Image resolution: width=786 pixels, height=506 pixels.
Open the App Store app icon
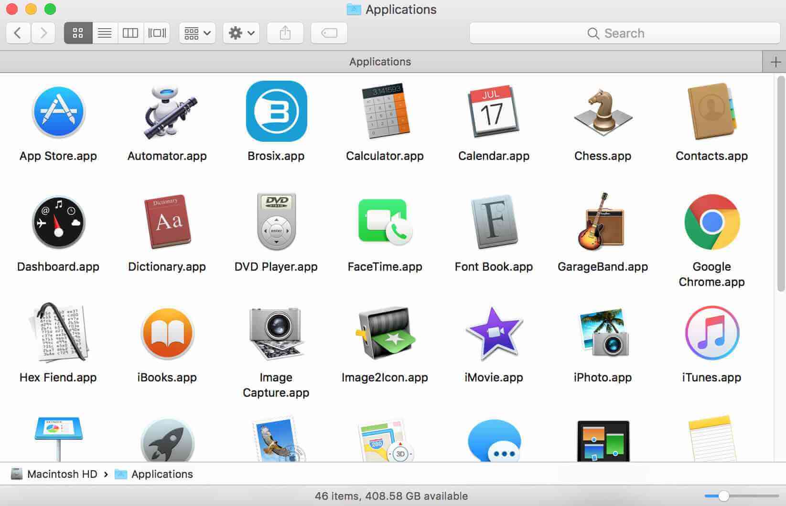[58, 112]
